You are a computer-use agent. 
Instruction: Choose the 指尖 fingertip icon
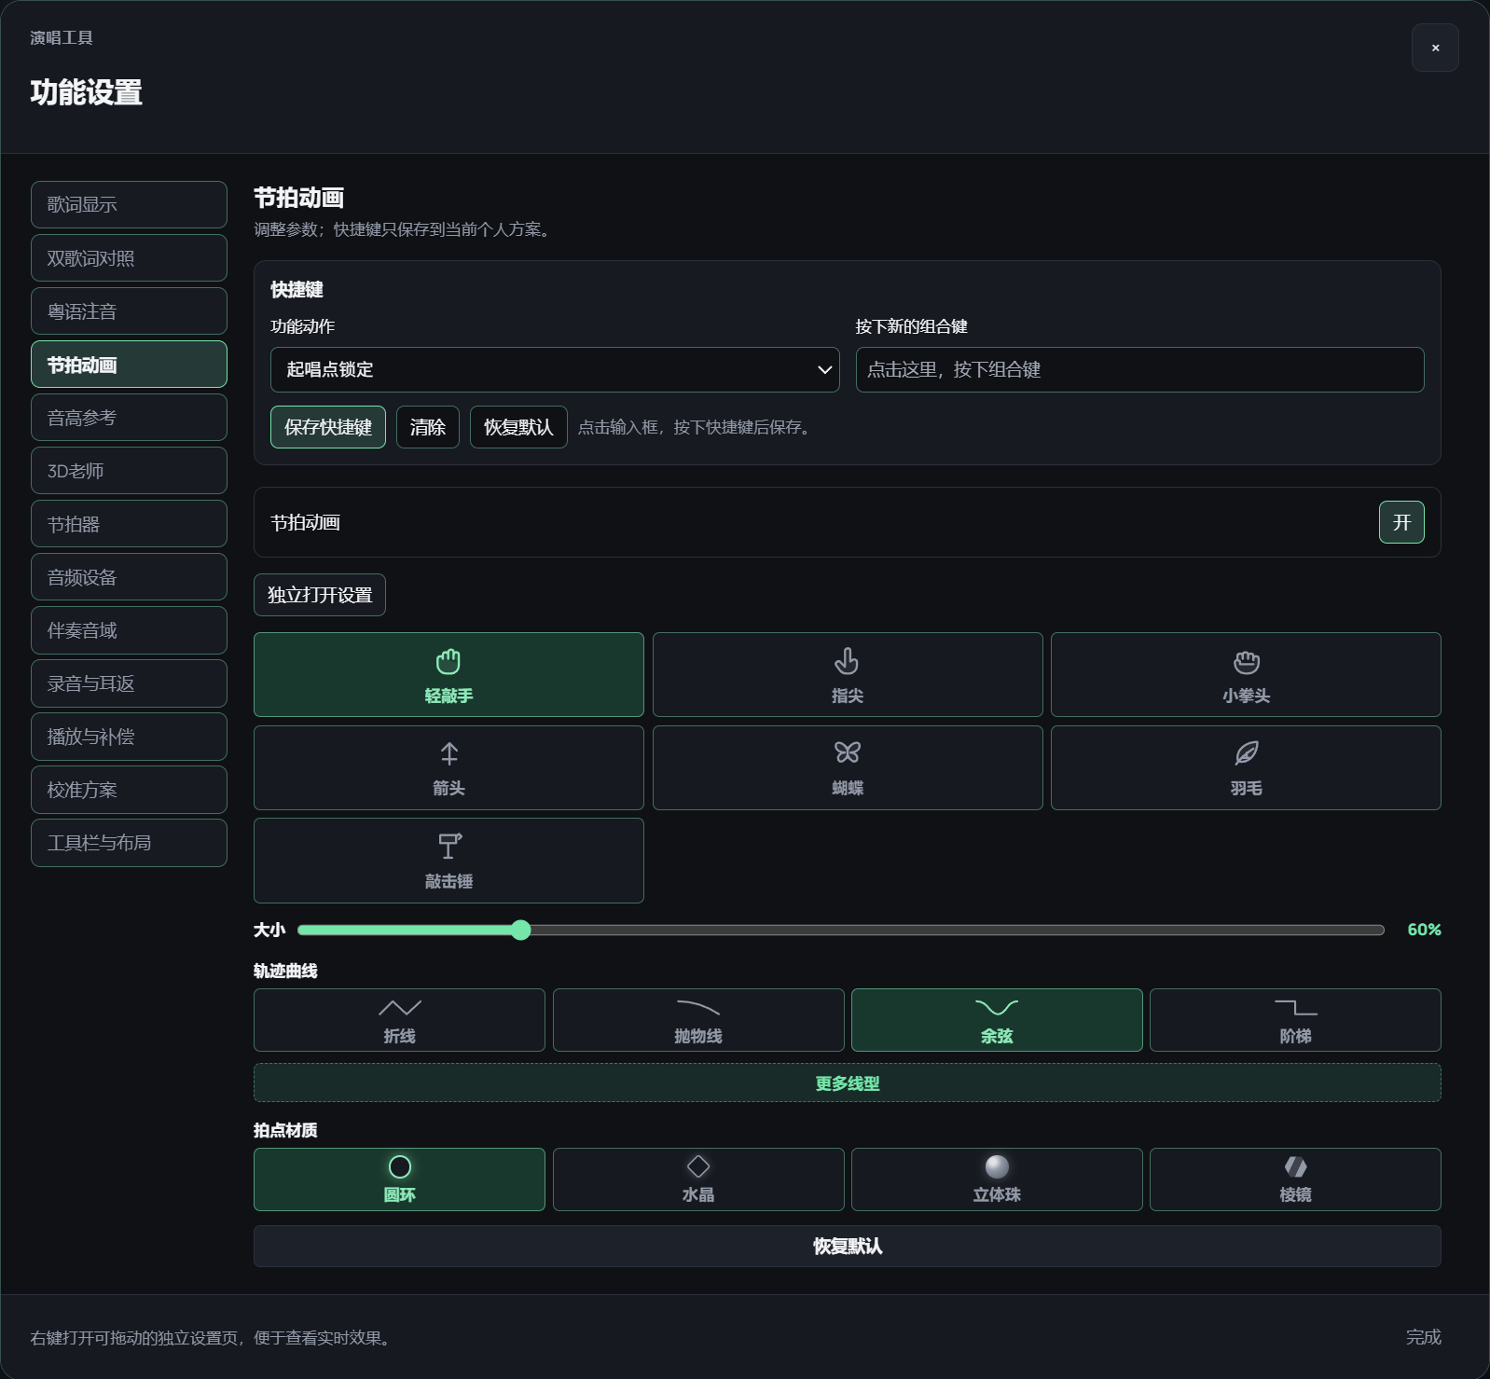848,674
